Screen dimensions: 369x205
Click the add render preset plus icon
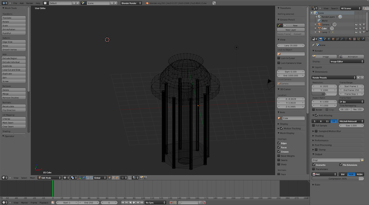coord(358,78)
